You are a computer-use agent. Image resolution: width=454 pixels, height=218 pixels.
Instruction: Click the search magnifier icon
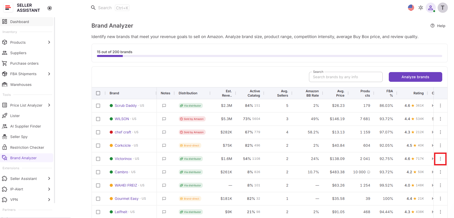pos(93,8)
